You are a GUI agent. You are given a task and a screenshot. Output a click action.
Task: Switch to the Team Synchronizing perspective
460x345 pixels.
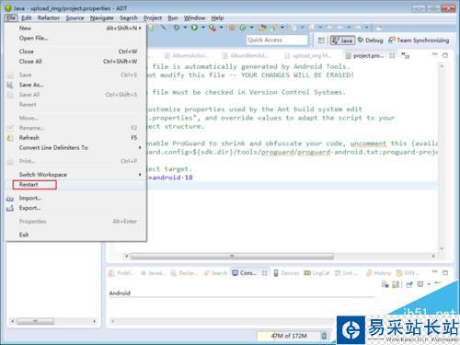coord(419,40)
